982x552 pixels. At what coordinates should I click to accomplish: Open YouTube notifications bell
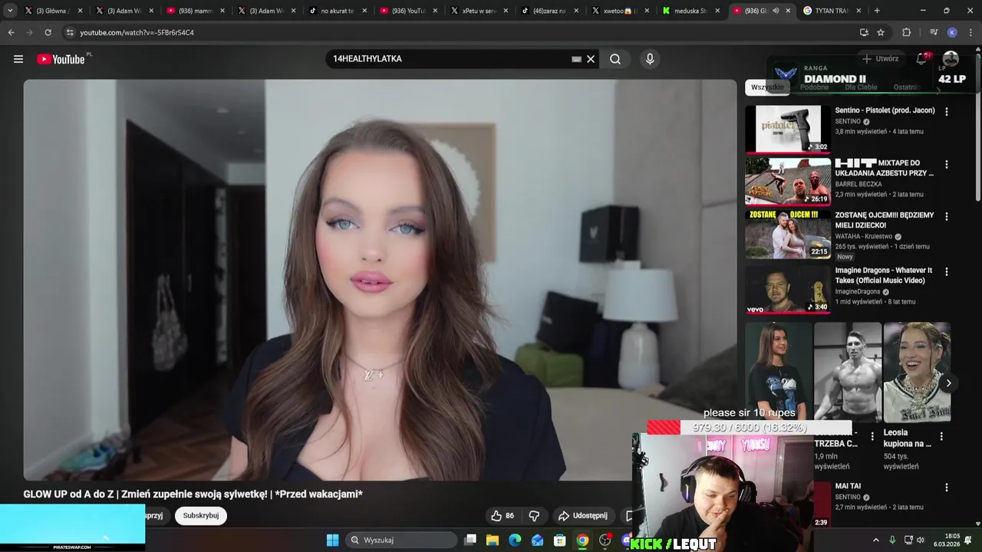click(922, 59)
